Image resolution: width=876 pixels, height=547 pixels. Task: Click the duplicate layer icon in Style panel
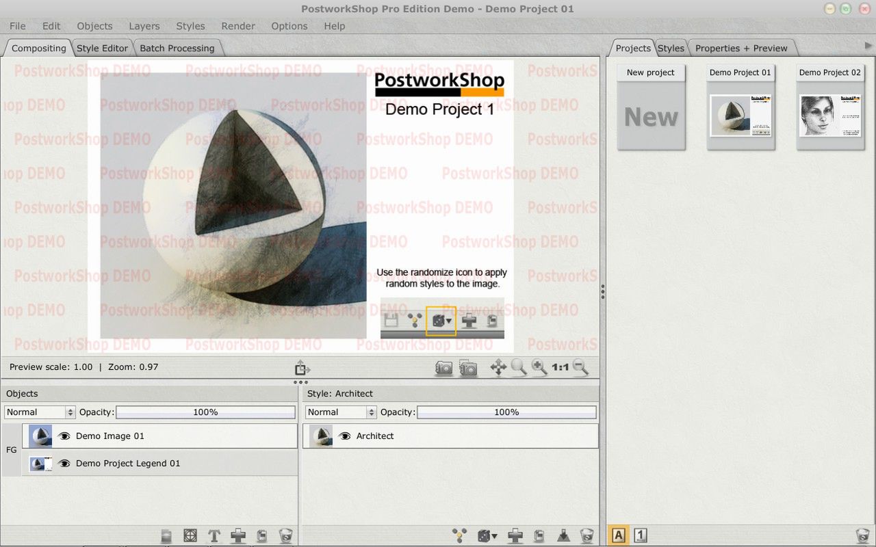539,537
